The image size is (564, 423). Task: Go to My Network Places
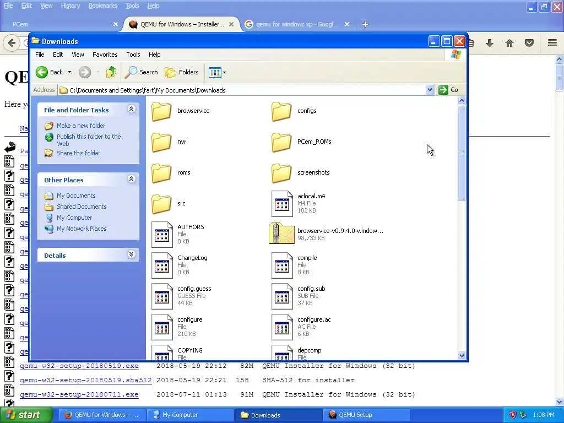coord(82,229)
